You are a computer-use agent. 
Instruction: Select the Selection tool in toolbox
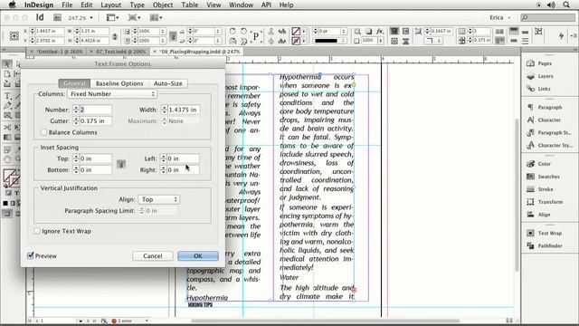tap(7, 64)
